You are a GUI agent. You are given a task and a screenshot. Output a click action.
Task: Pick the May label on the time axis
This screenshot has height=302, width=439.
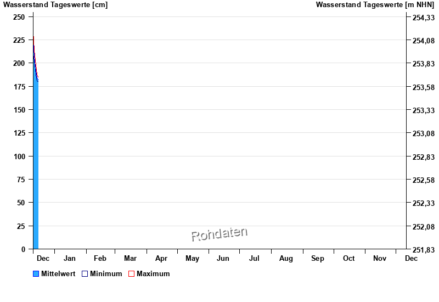pyautogui.click(x=192, y=259)
